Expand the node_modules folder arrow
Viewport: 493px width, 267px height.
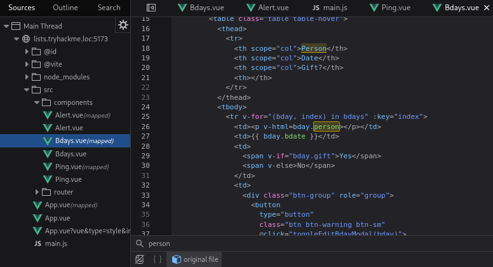pos(27,77)
